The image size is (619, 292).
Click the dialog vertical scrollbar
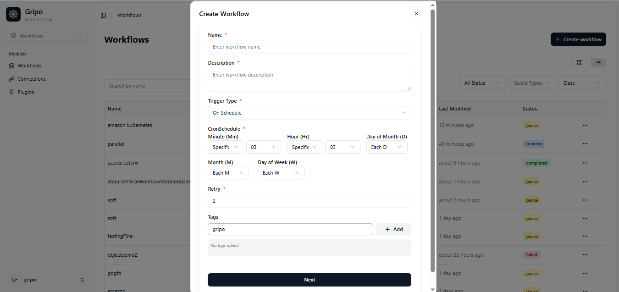pos(432,138)
